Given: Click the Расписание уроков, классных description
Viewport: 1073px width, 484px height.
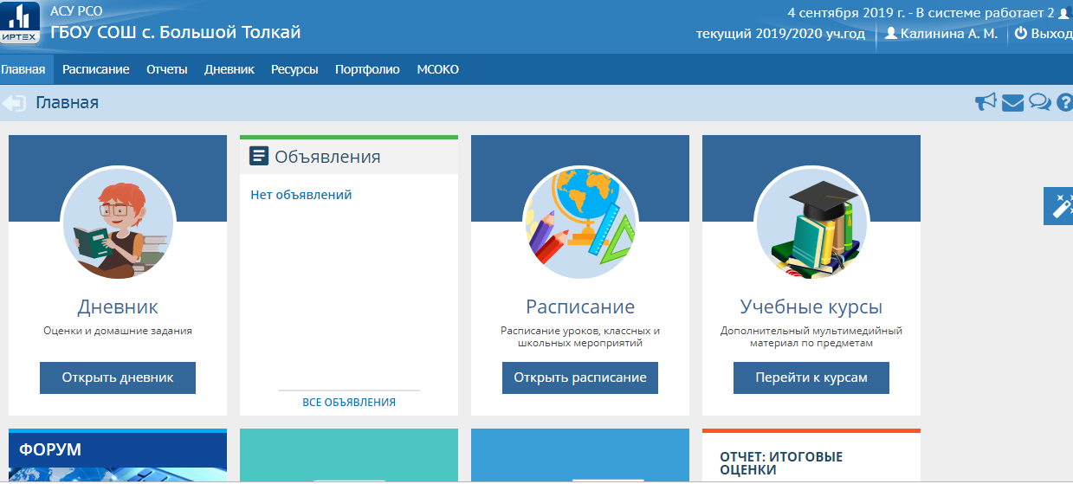Looking at the screenshot, I should 580,337.
